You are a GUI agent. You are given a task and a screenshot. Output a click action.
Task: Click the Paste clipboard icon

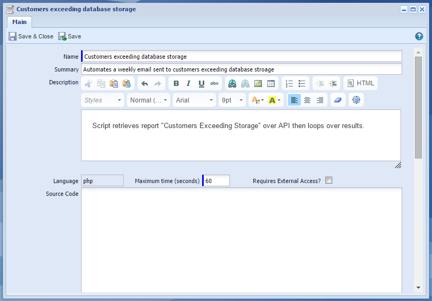[x=114, y=83]
